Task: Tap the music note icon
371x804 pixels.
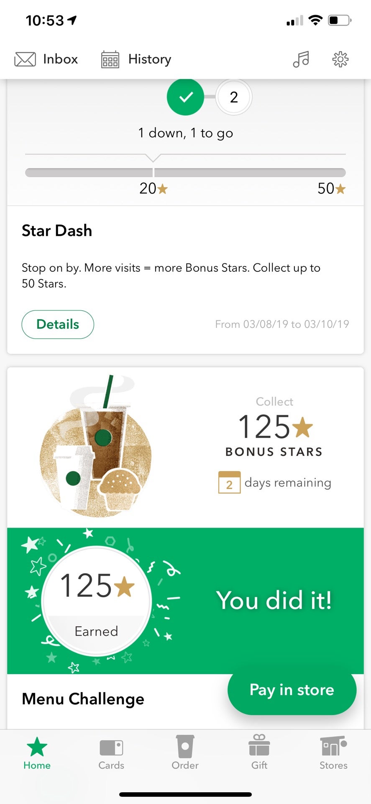Action: click(x=301, y=59)
